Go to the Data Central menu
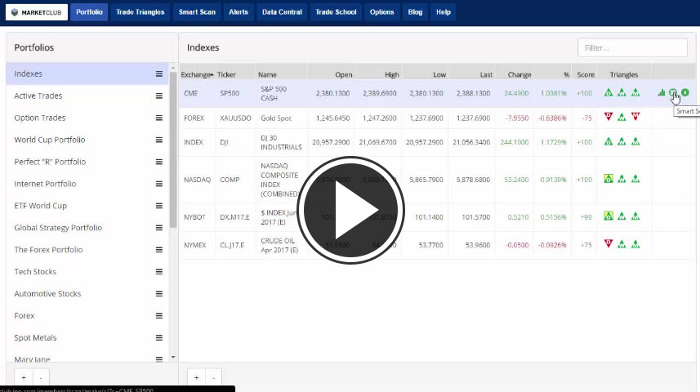The image size is (700, 392). coord(282,12)
